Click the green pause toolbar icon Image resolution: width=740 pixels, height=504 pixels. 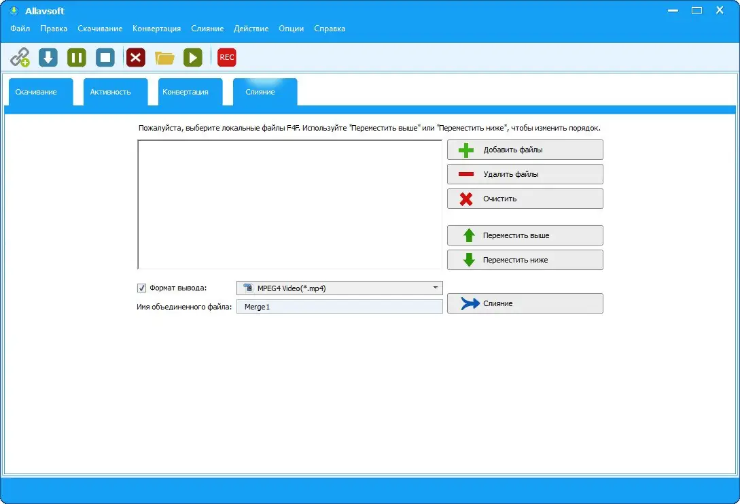coord(77,57)
